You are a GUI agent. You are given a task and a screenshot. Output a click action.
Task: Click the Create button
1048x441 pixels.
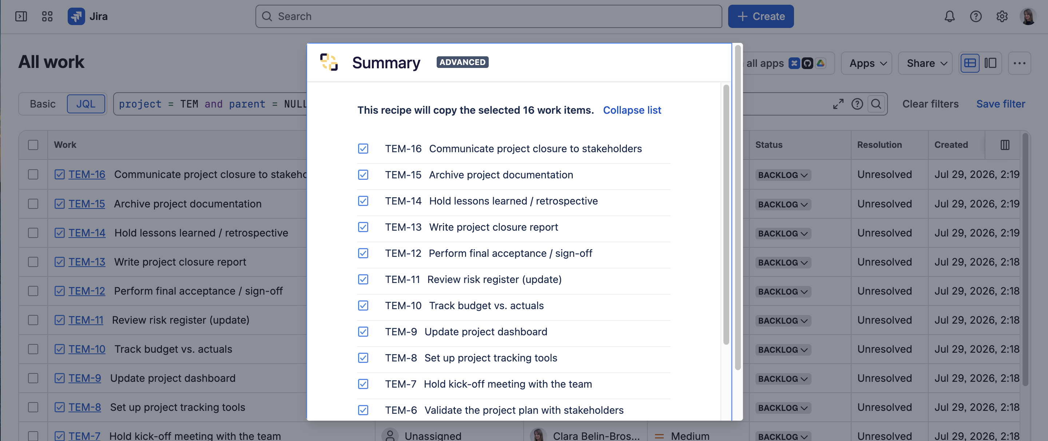click(761, 16)
